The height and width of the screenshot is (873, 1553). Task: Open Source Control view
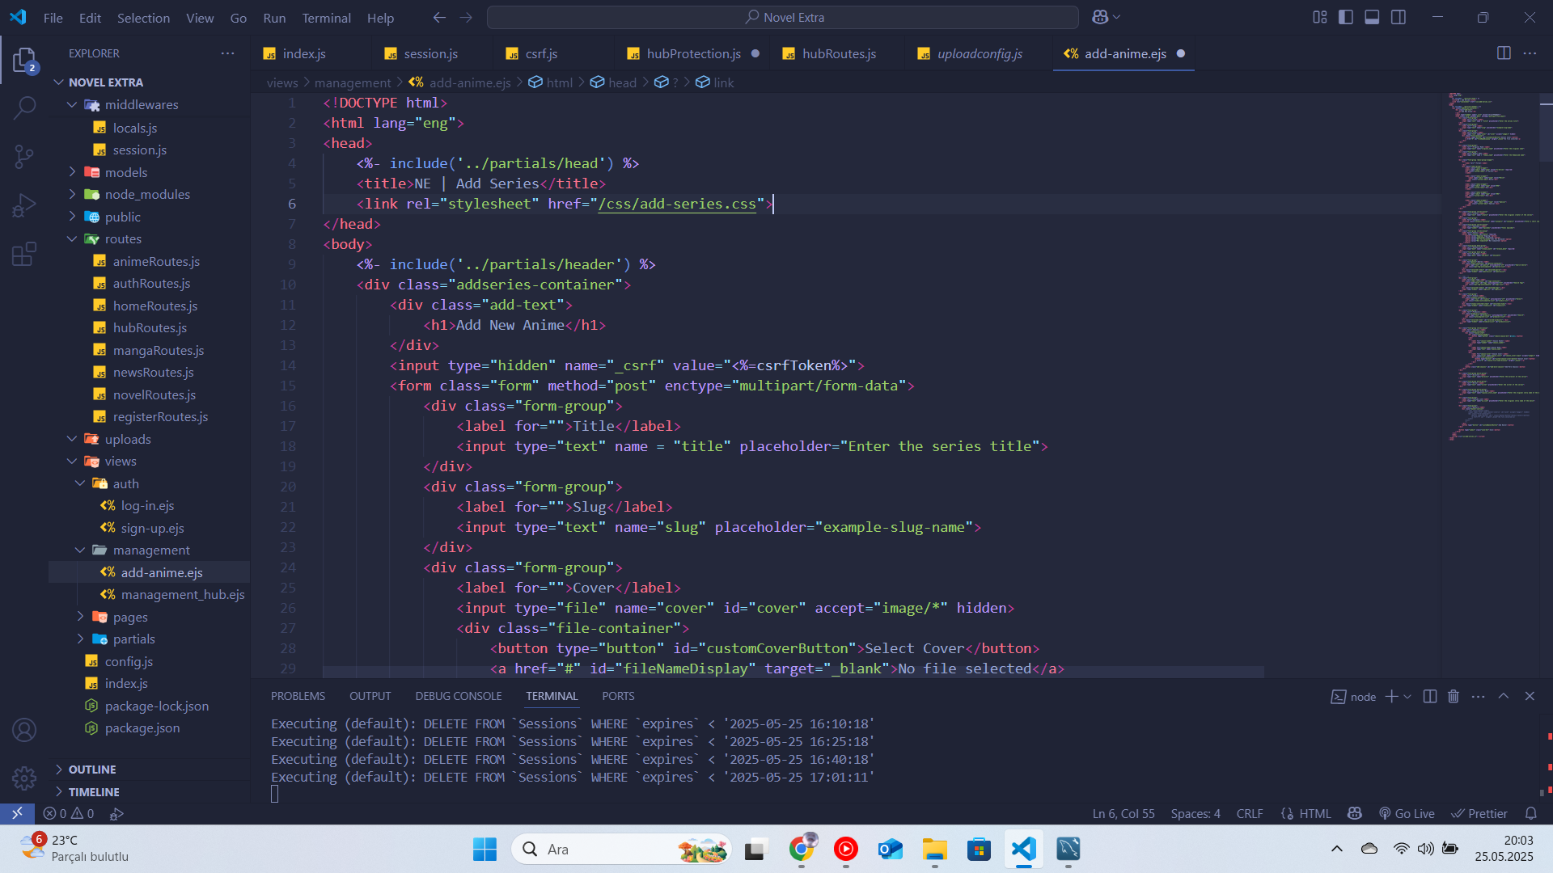pyautogui.click(x=24, y=156)
